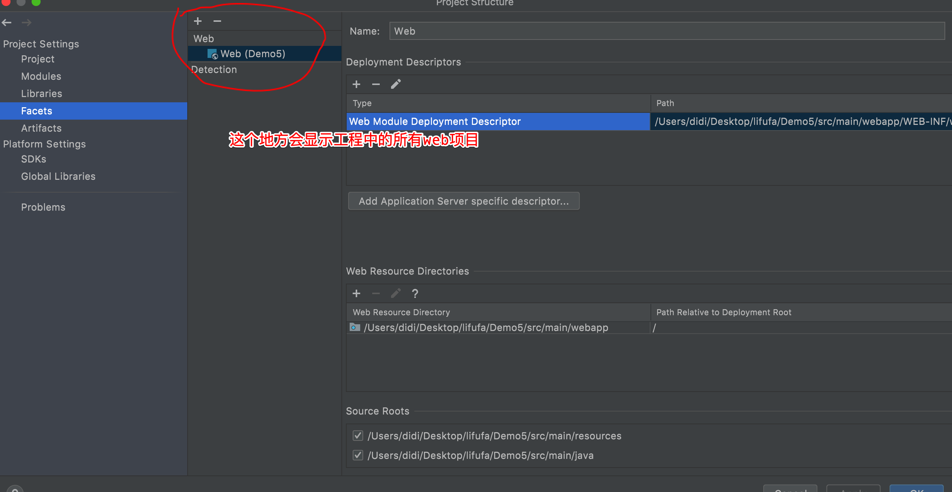Remove selected facet with minus icon
This screenshot has width=952, height=492.
[x=217, y=21]
